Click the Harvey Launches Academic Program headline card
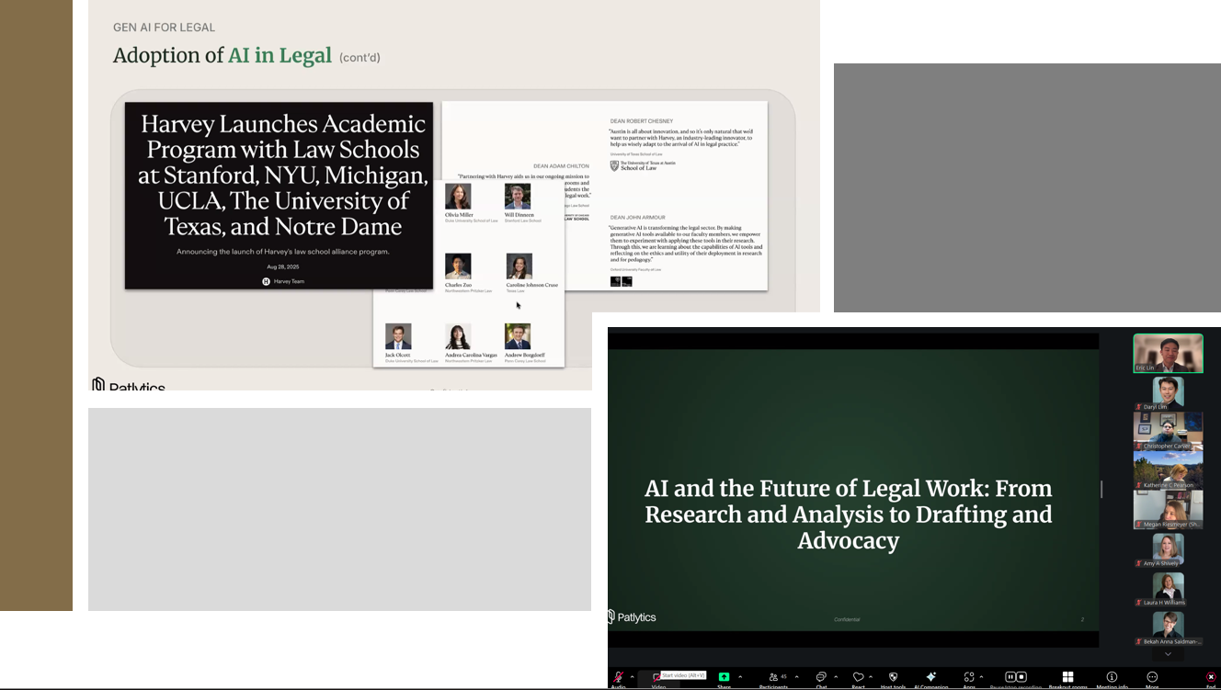 point(279,196)
